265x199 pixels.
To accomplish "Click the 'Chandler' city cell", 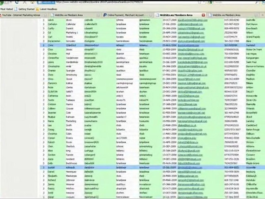I will click(251, 70).
